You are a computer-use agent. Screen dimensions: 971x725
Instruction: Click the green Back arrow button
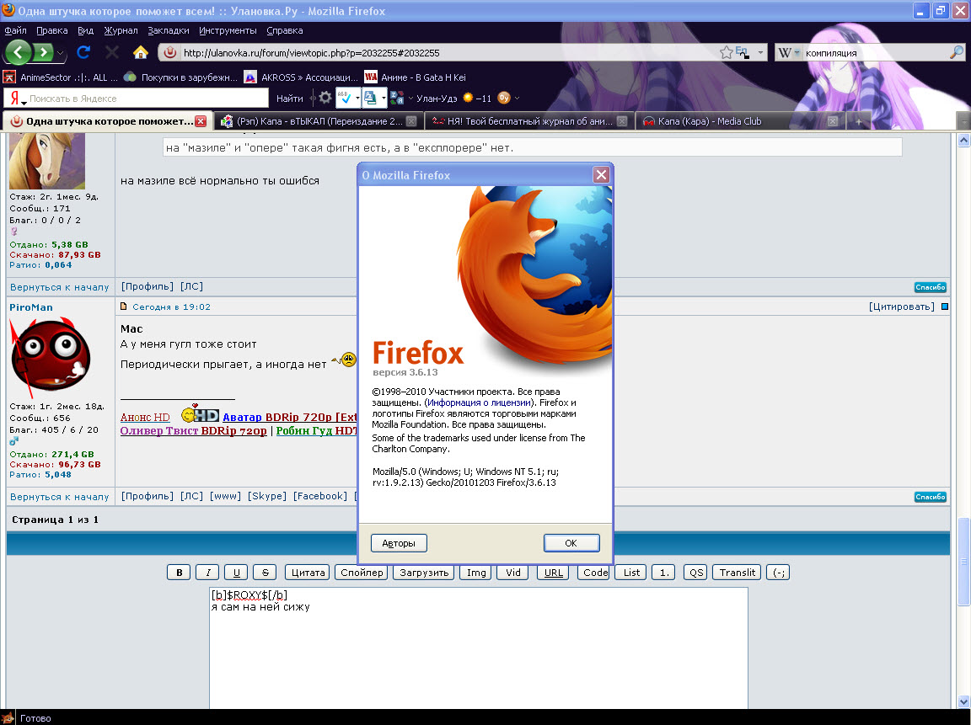tap(19, 52)
